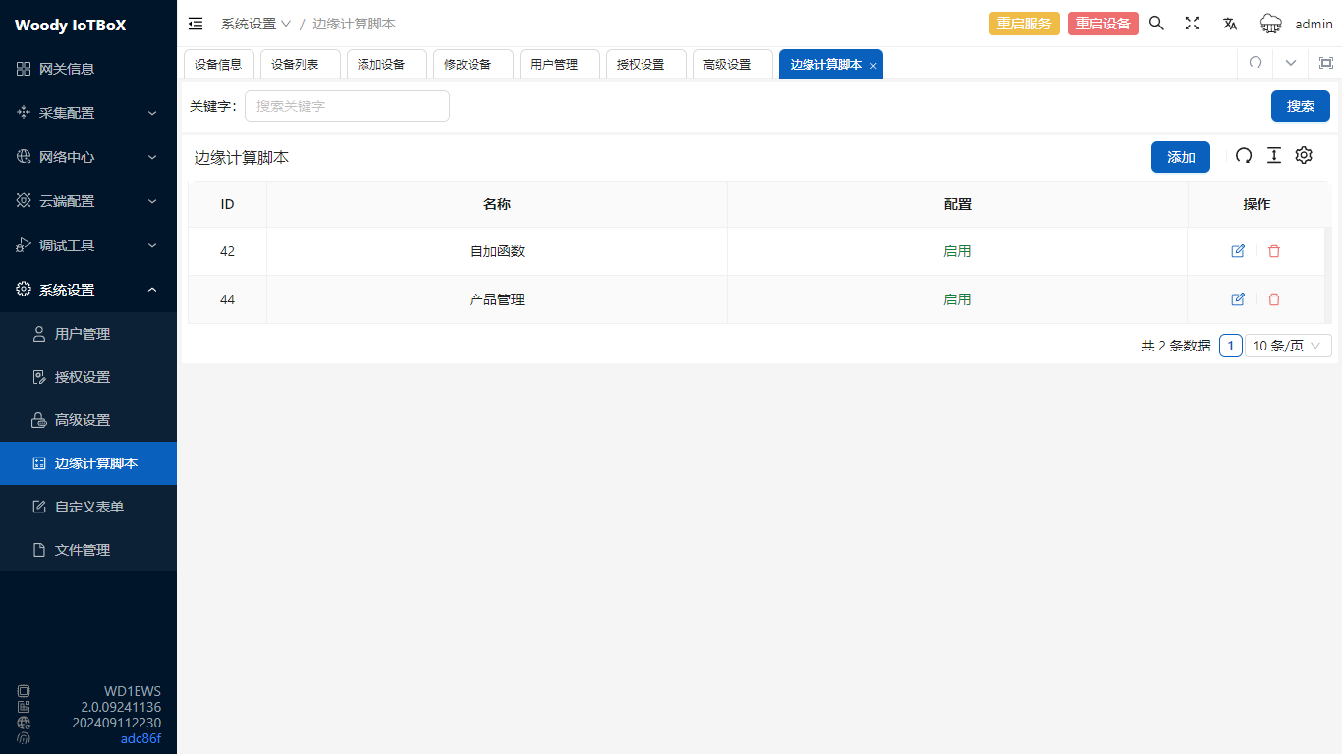This screenshot has width=1342, height=754.
Task: Open the language translation switcher icon
Action: tap(1229, 24)
